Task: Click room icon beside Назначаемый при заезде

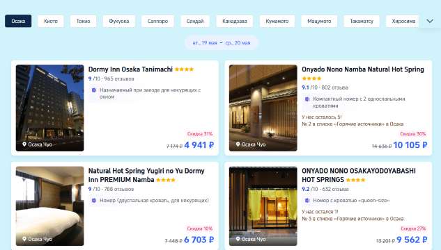Action: click(x=94, y=90)
